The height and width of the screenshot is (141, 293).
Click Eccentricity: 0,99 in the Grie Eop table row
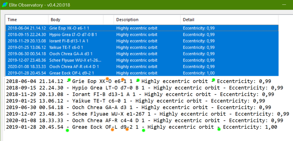click(x=199, y=28)
